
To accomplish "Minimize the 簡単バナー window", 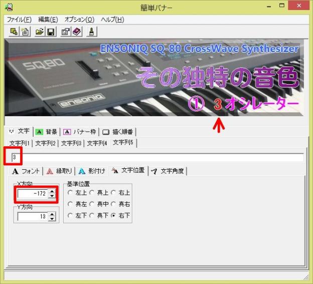I will pos(269,7).
